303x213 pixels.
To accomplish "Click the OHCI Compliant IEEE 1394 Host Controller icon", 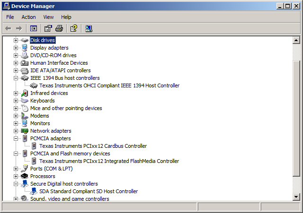I will [34, 85].
